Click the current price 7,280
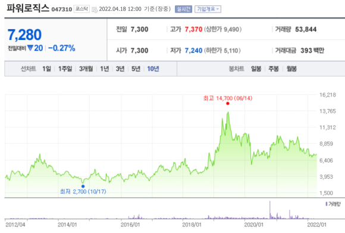Viewport: 345px width, 233px height. tap(24, 35)
